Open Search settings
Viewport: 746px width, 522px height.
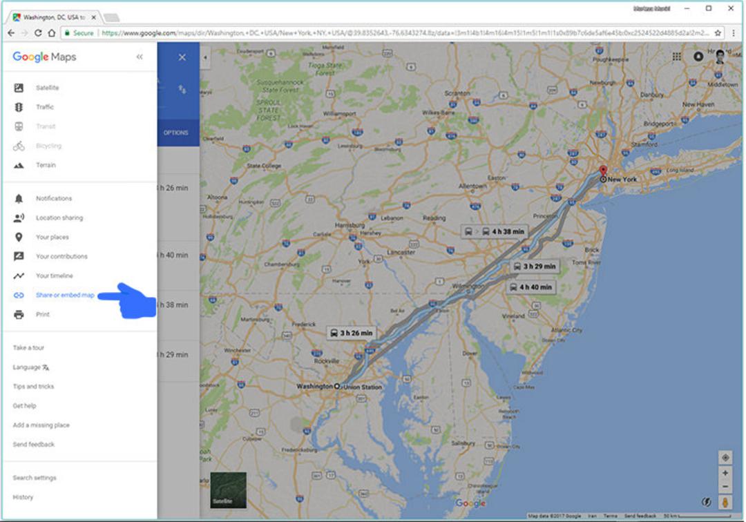pyautogui.click(x=35, y=478)
